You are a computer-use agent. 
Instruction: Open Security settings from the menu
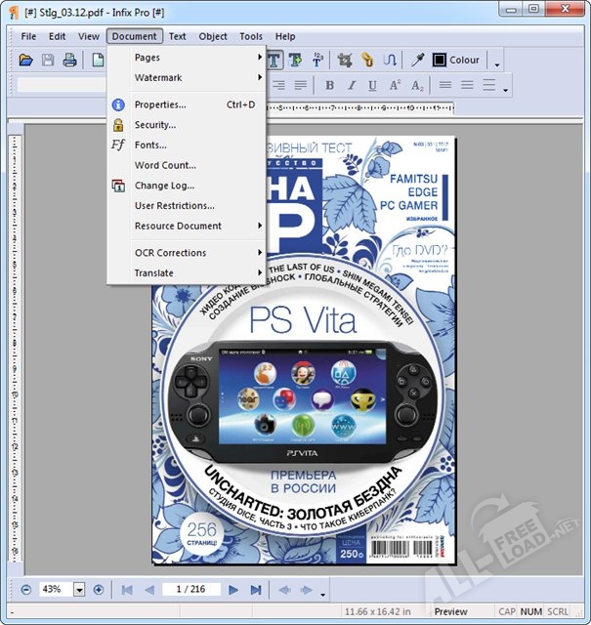pyautogui.click(x=155, y=125)
